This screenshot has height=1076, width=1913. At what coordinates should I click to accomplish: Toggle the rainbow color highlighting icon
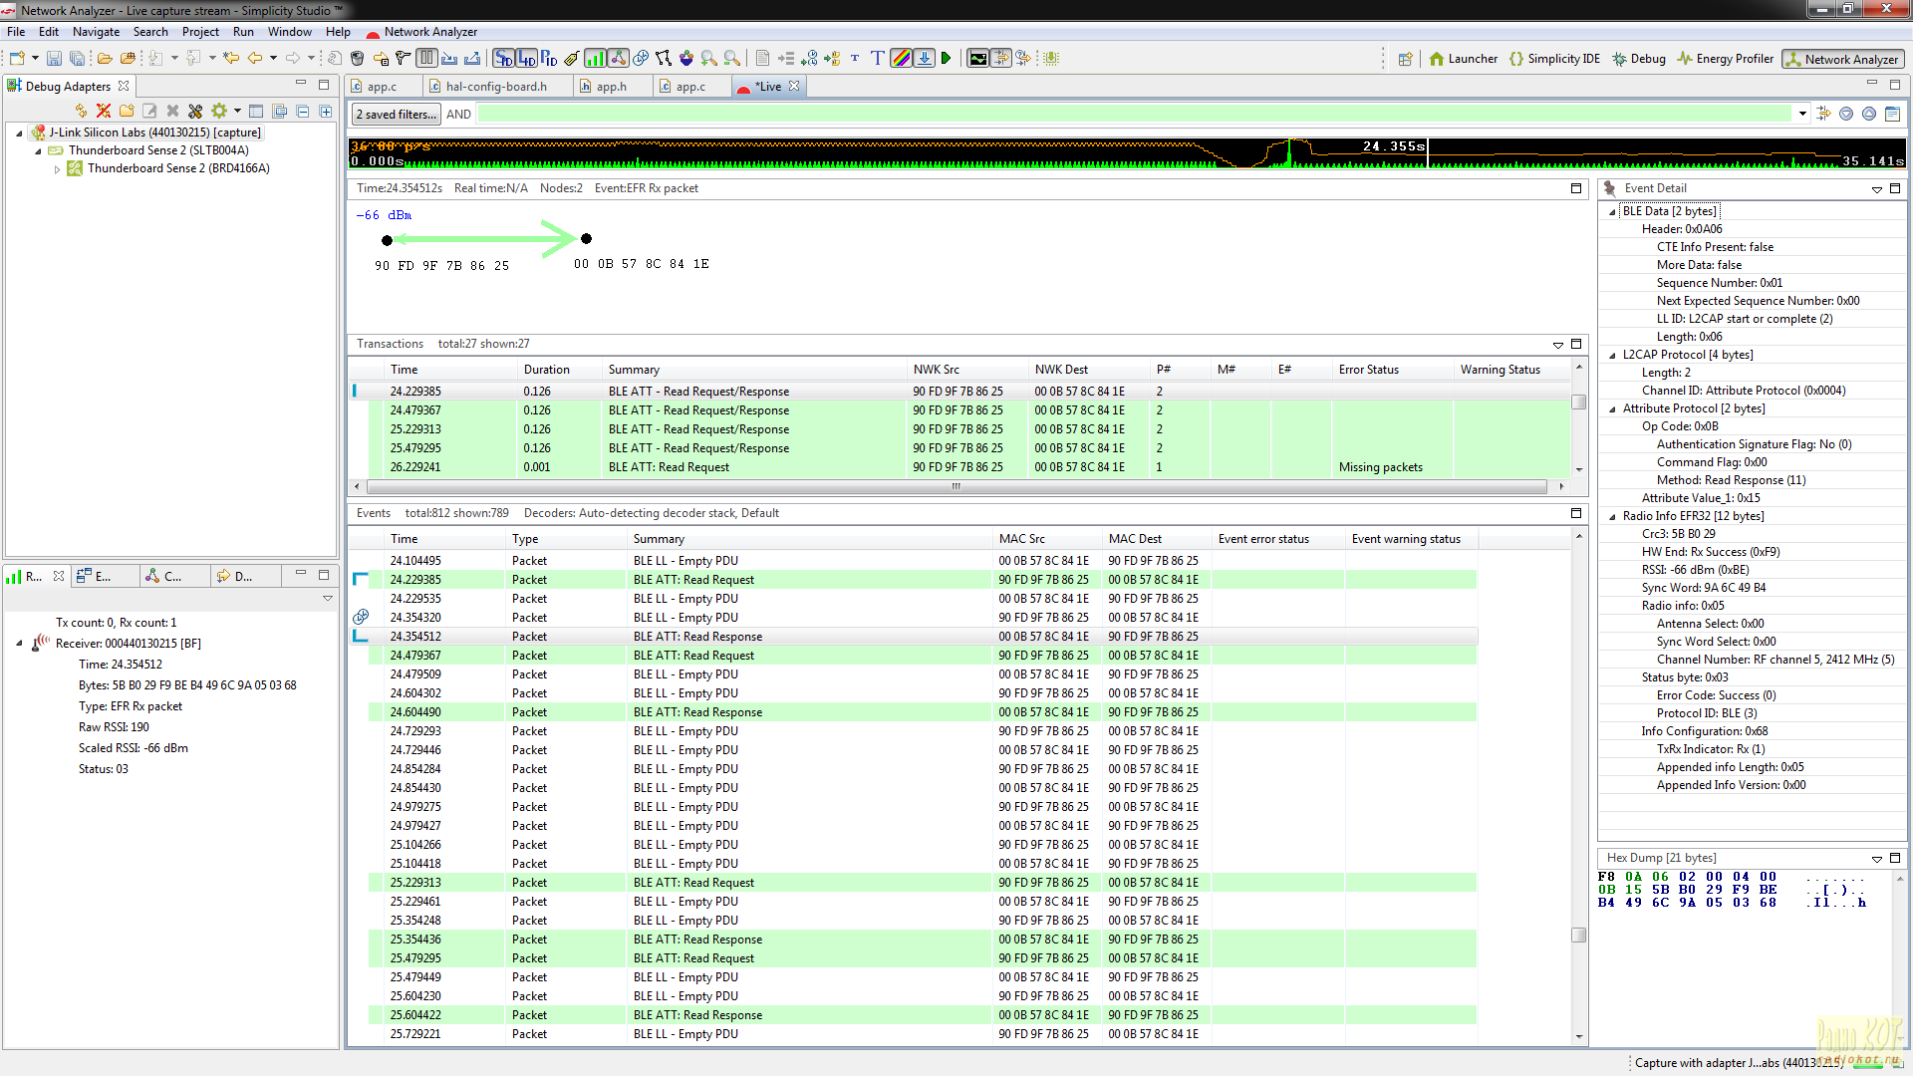pyautogui.click(x=901, y=59)
